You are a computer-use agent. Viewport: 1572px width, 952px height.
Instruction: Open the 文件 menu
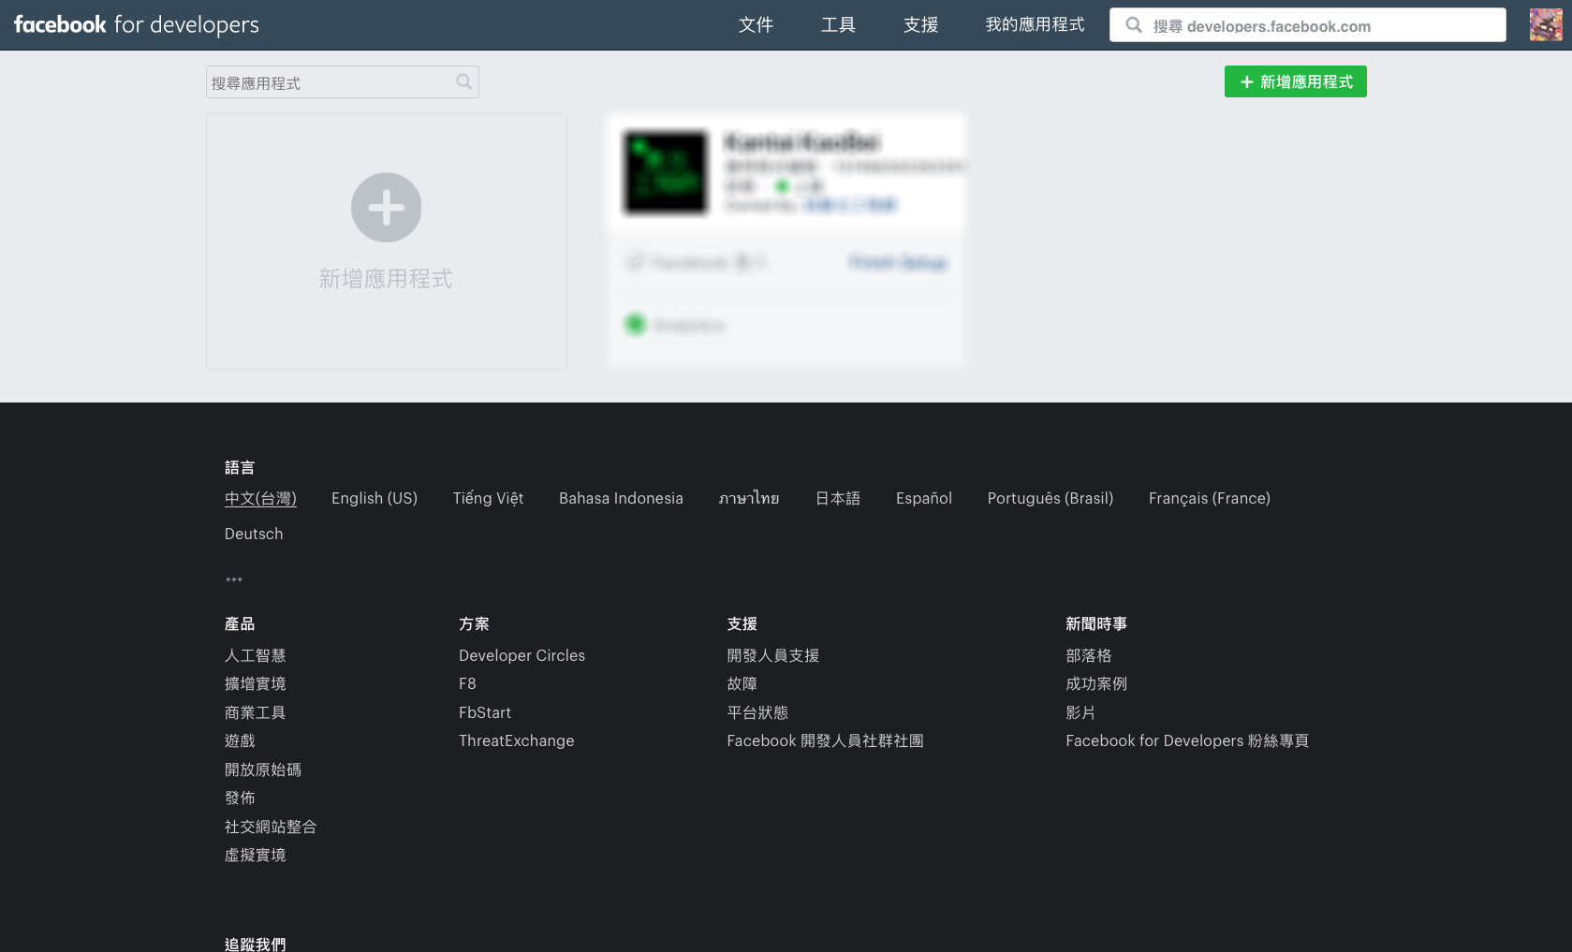pyautogui.click(x=756, y=25)
